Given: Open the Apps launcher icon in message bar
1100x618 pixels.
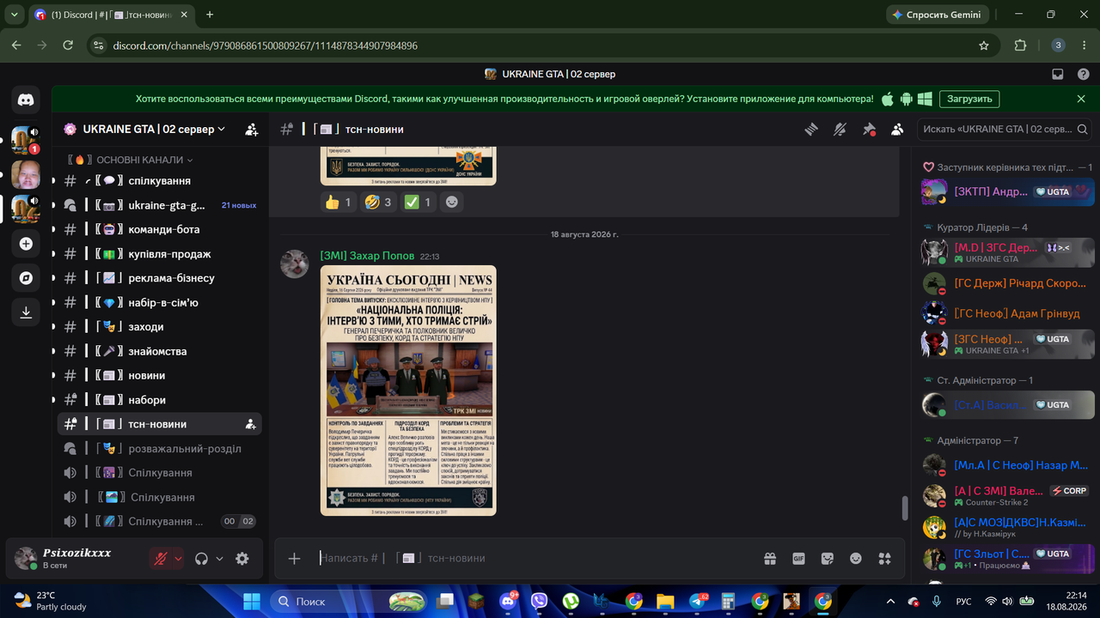Looking at the screenshot, I should coord(884,558).
